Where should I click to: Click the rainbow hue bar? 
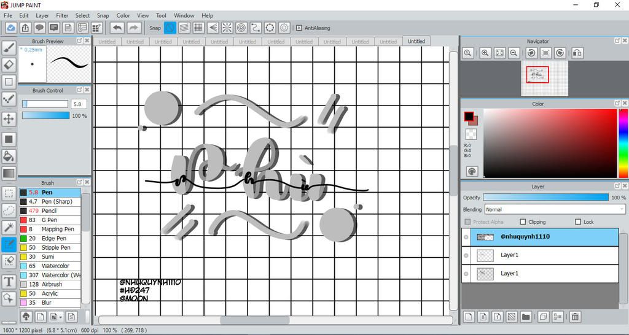(623, 143)
